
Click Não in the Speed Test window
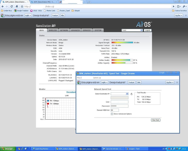pyautogui.click(x=139, y=82)
